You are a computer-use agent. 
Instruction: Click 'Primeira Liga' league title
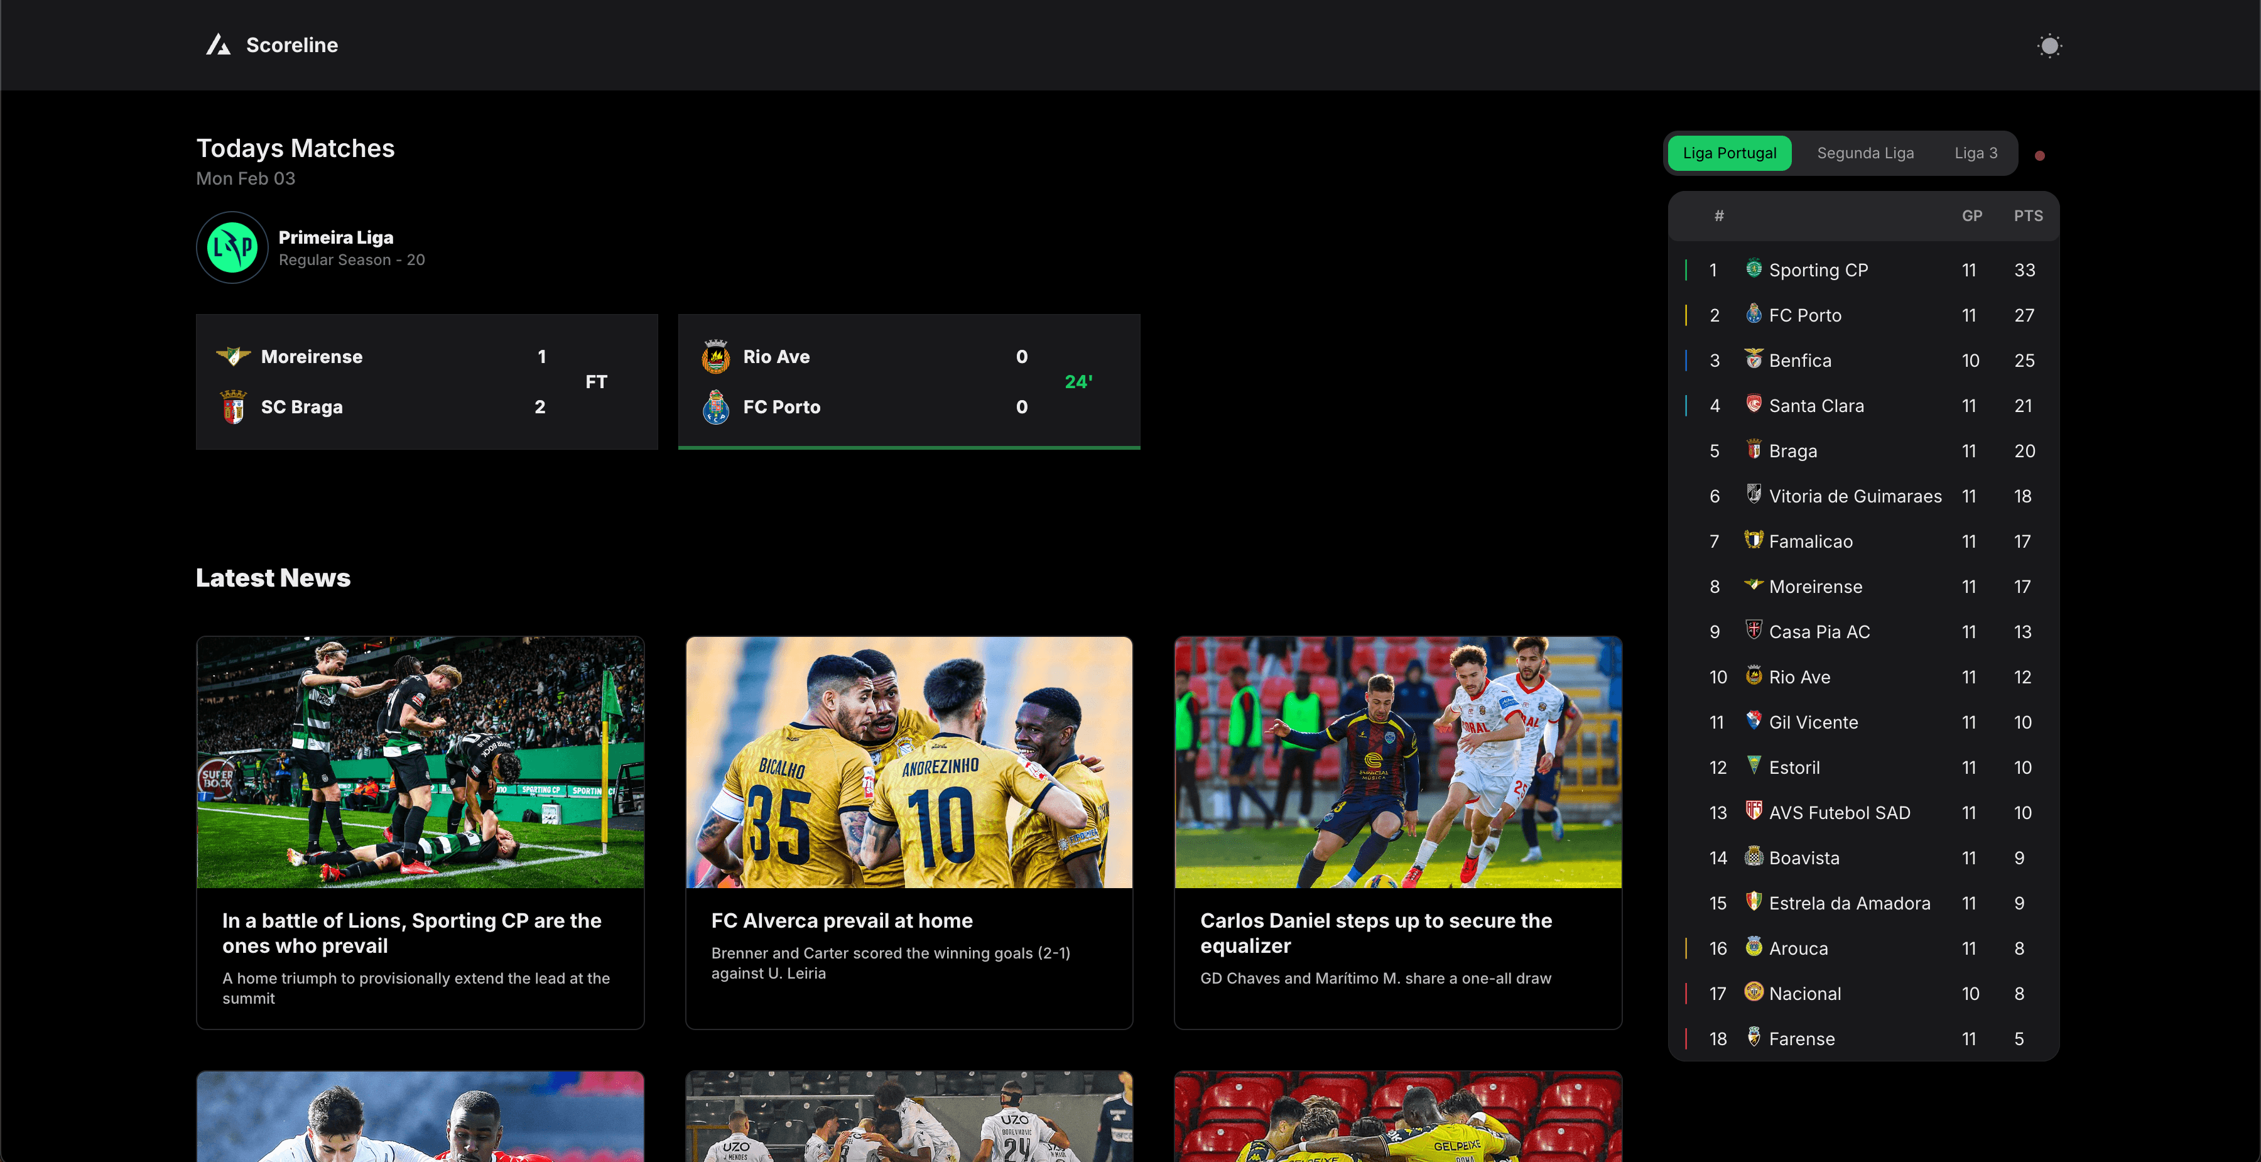click(x=335, y=237)
